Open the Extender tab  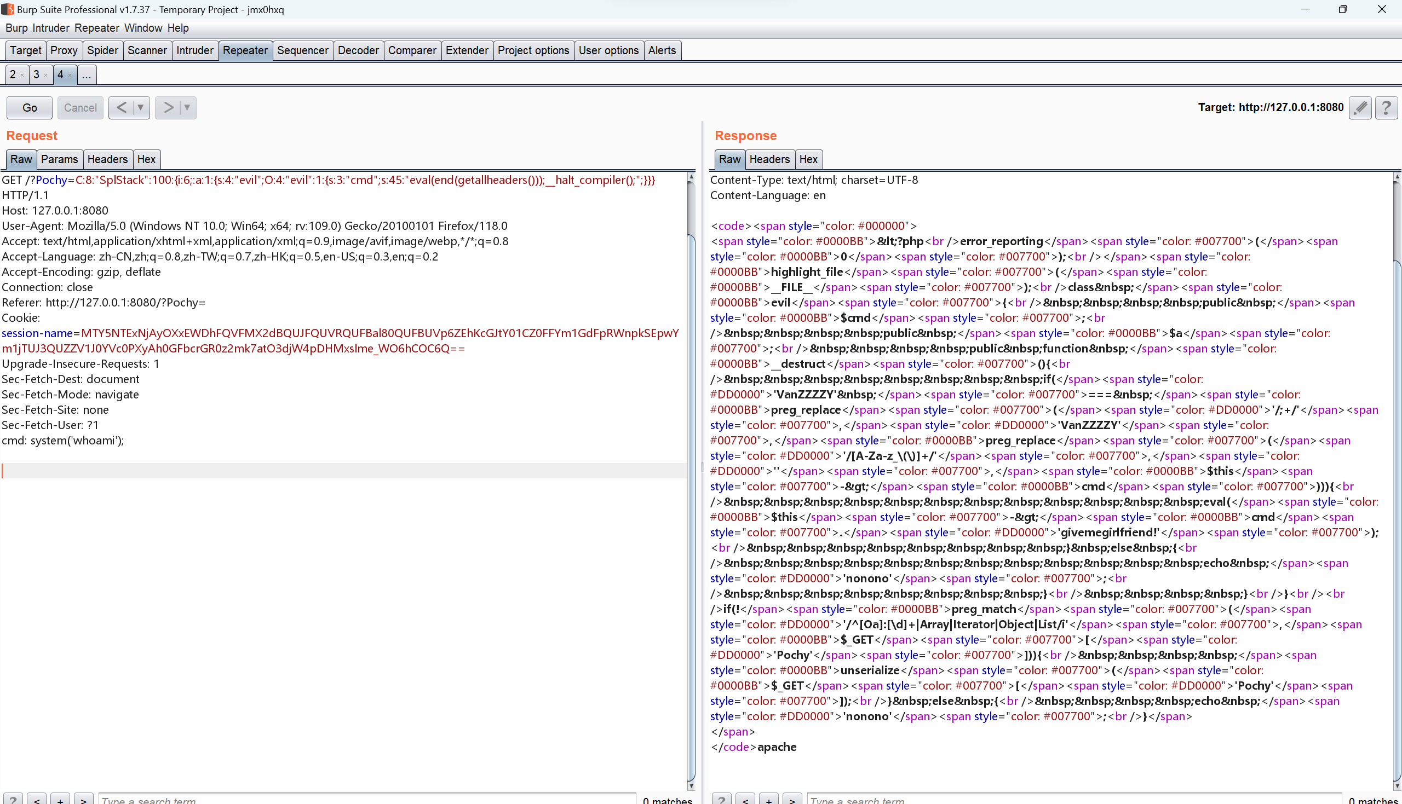point(467,50)
